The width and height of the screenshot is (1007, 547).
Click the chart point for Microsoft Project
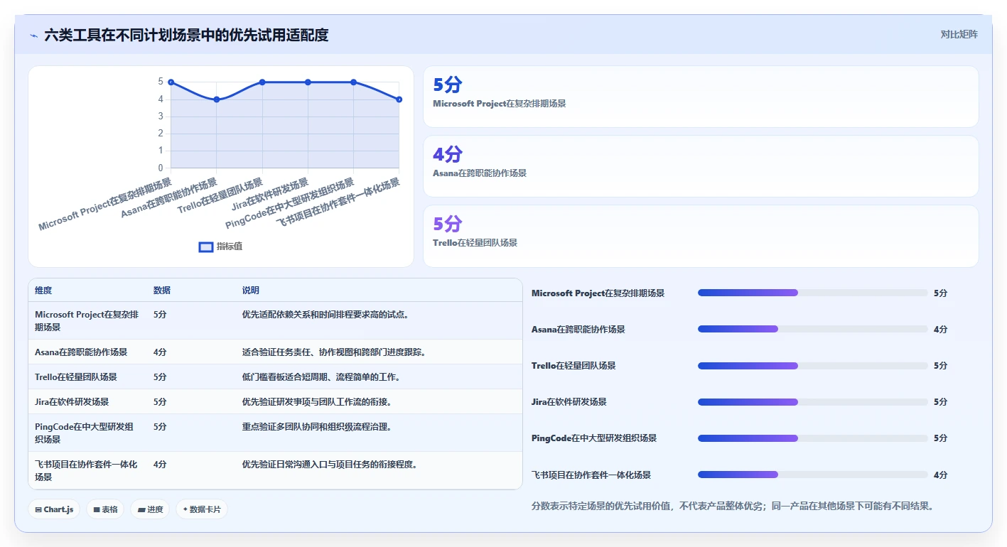point(171,82)
